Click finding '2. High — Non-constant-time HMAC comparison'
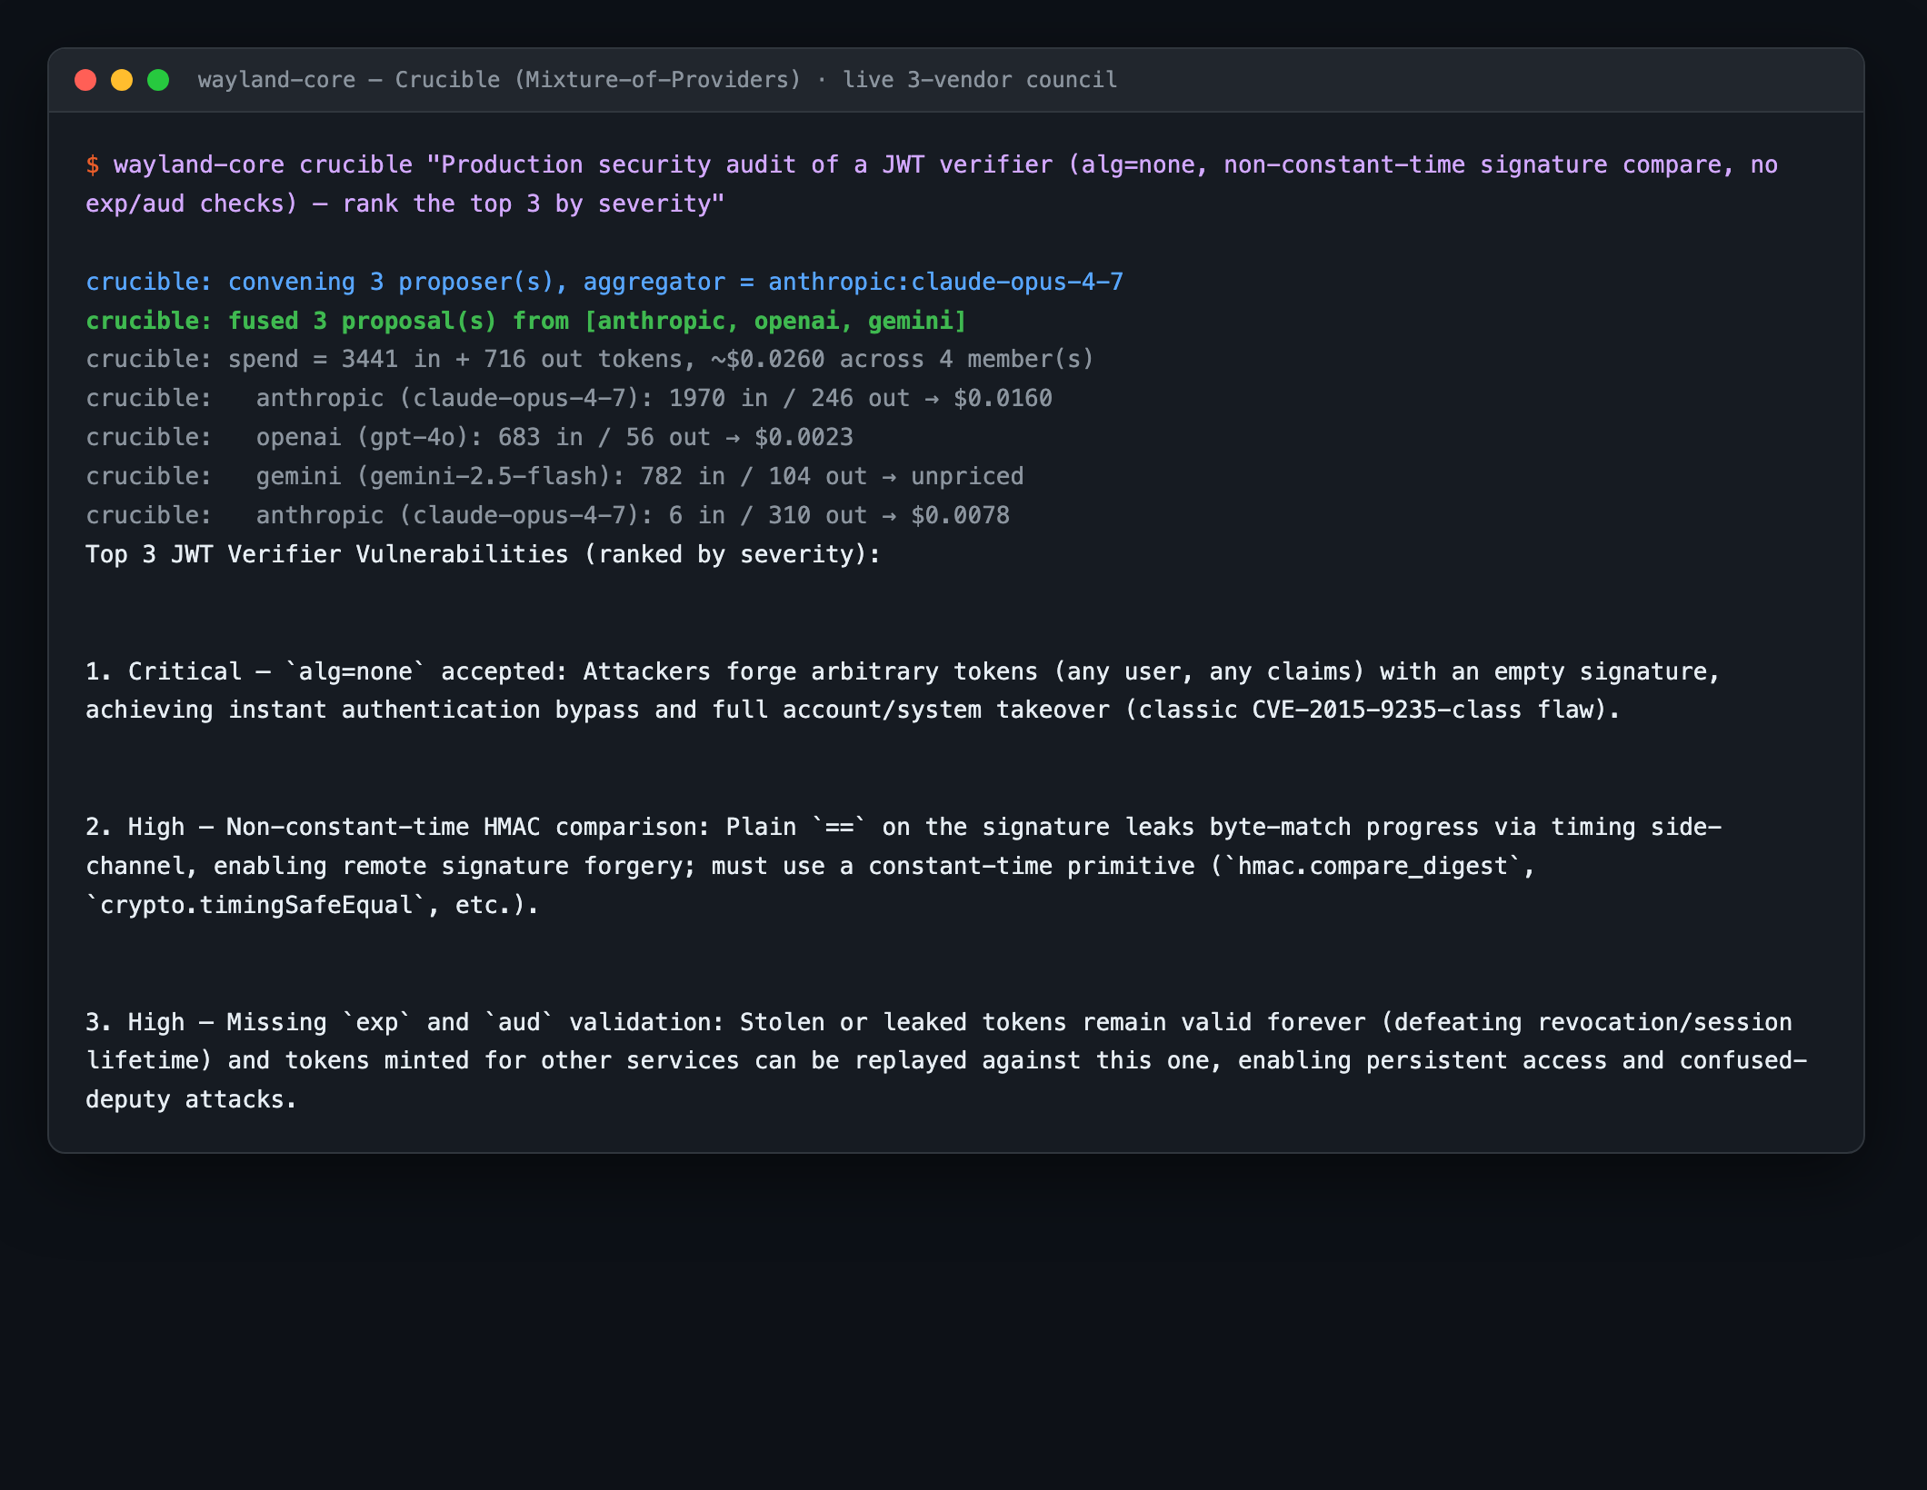1927x1490 pixels. pyautogui.click(x=398, y=828)
